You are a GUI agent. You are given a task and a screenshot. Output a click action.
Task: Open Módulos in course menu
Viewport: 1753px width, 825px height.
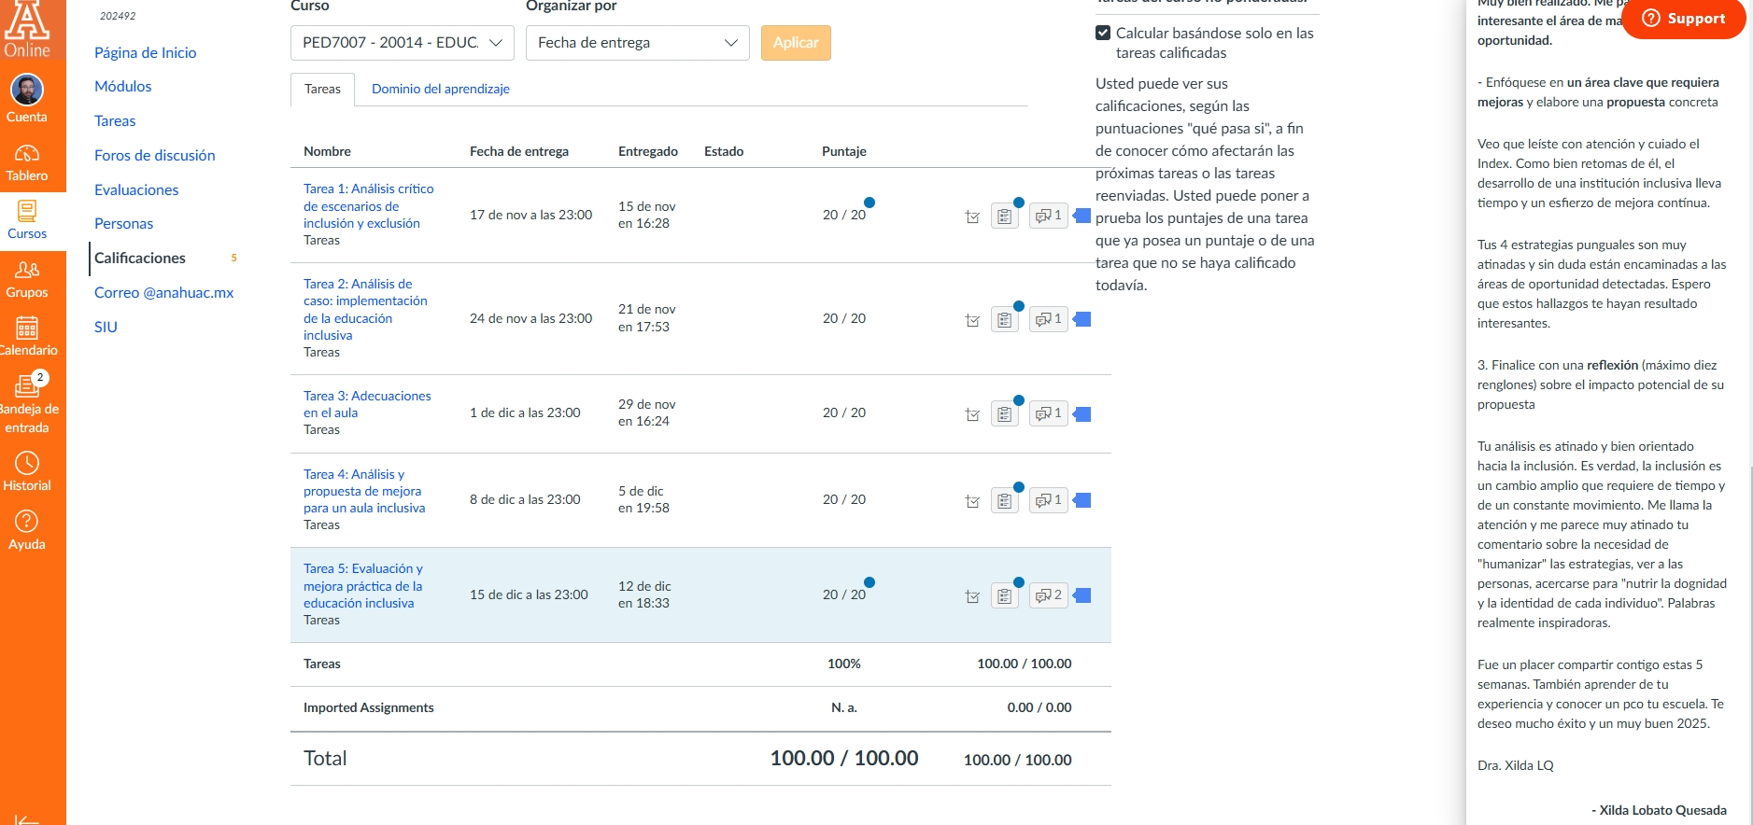click(123, 86)
